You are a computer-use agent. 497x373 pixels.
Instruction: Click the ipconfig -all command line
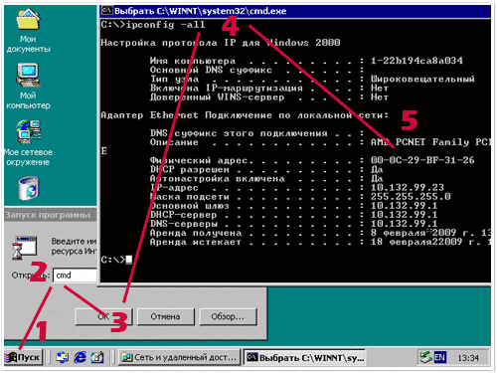(153, 25)
